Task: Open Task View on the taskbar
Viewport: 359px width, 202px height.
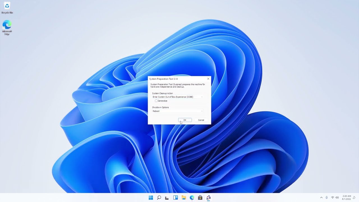Action: pos(167,198)
